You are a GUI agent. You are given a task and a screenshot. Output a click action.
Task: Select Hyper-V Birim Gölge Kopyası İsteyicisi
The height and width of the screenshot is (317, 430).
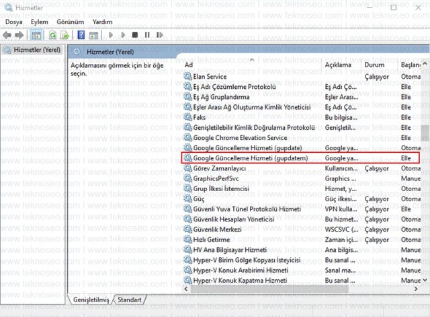pyautogui.click(x=302, y=260)
